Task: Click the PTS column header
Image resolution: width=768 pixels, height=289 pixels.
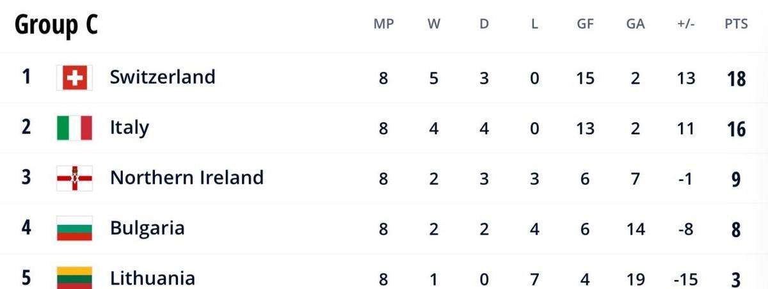Action: pos(736,24)
